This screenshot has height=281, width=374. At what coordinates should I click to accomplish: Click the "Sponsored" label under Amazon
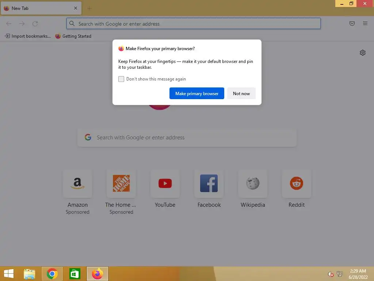[x=77, y=212]
